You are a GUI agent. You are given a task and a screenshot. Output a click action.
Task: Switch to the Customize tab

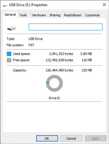click(92, 15)
